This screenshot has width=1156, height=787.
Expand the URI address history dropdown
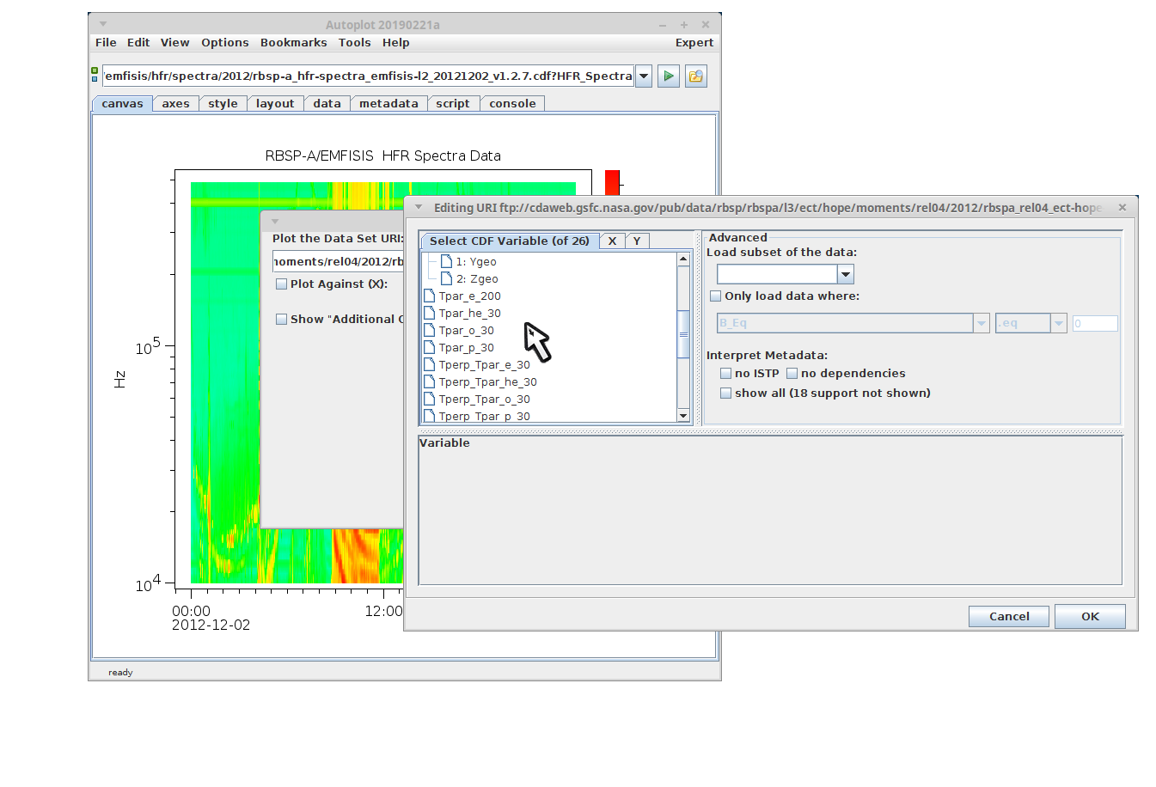tap(643, 76)
